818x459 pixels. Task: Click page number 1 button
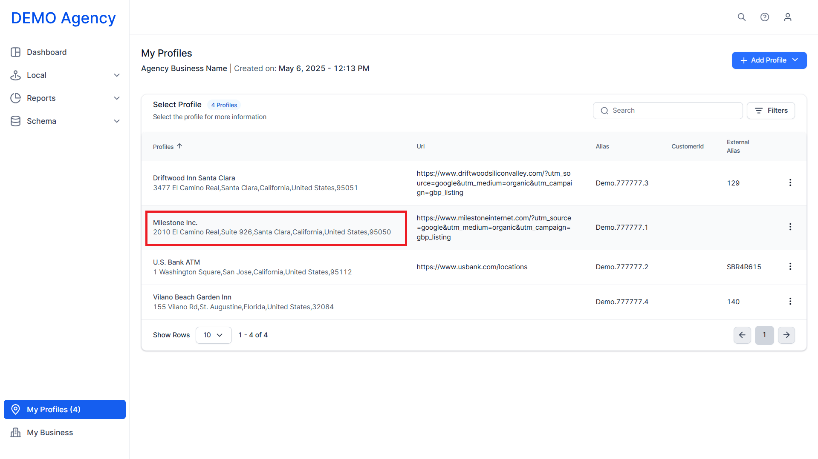click(x=764, y=335)
